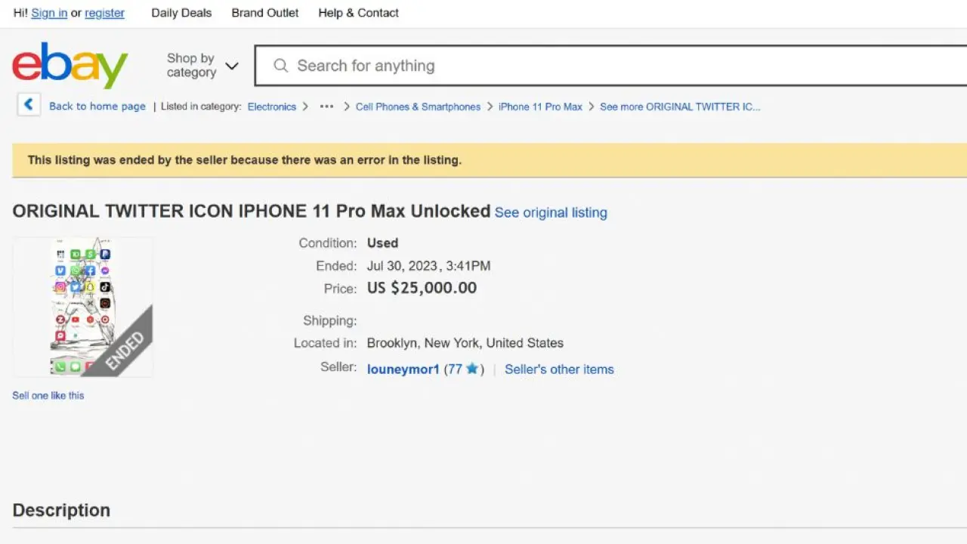Screen dimensions: 967x544
Task: Open the Electronics category breadcrumb
Action: [x=272, y=107]
